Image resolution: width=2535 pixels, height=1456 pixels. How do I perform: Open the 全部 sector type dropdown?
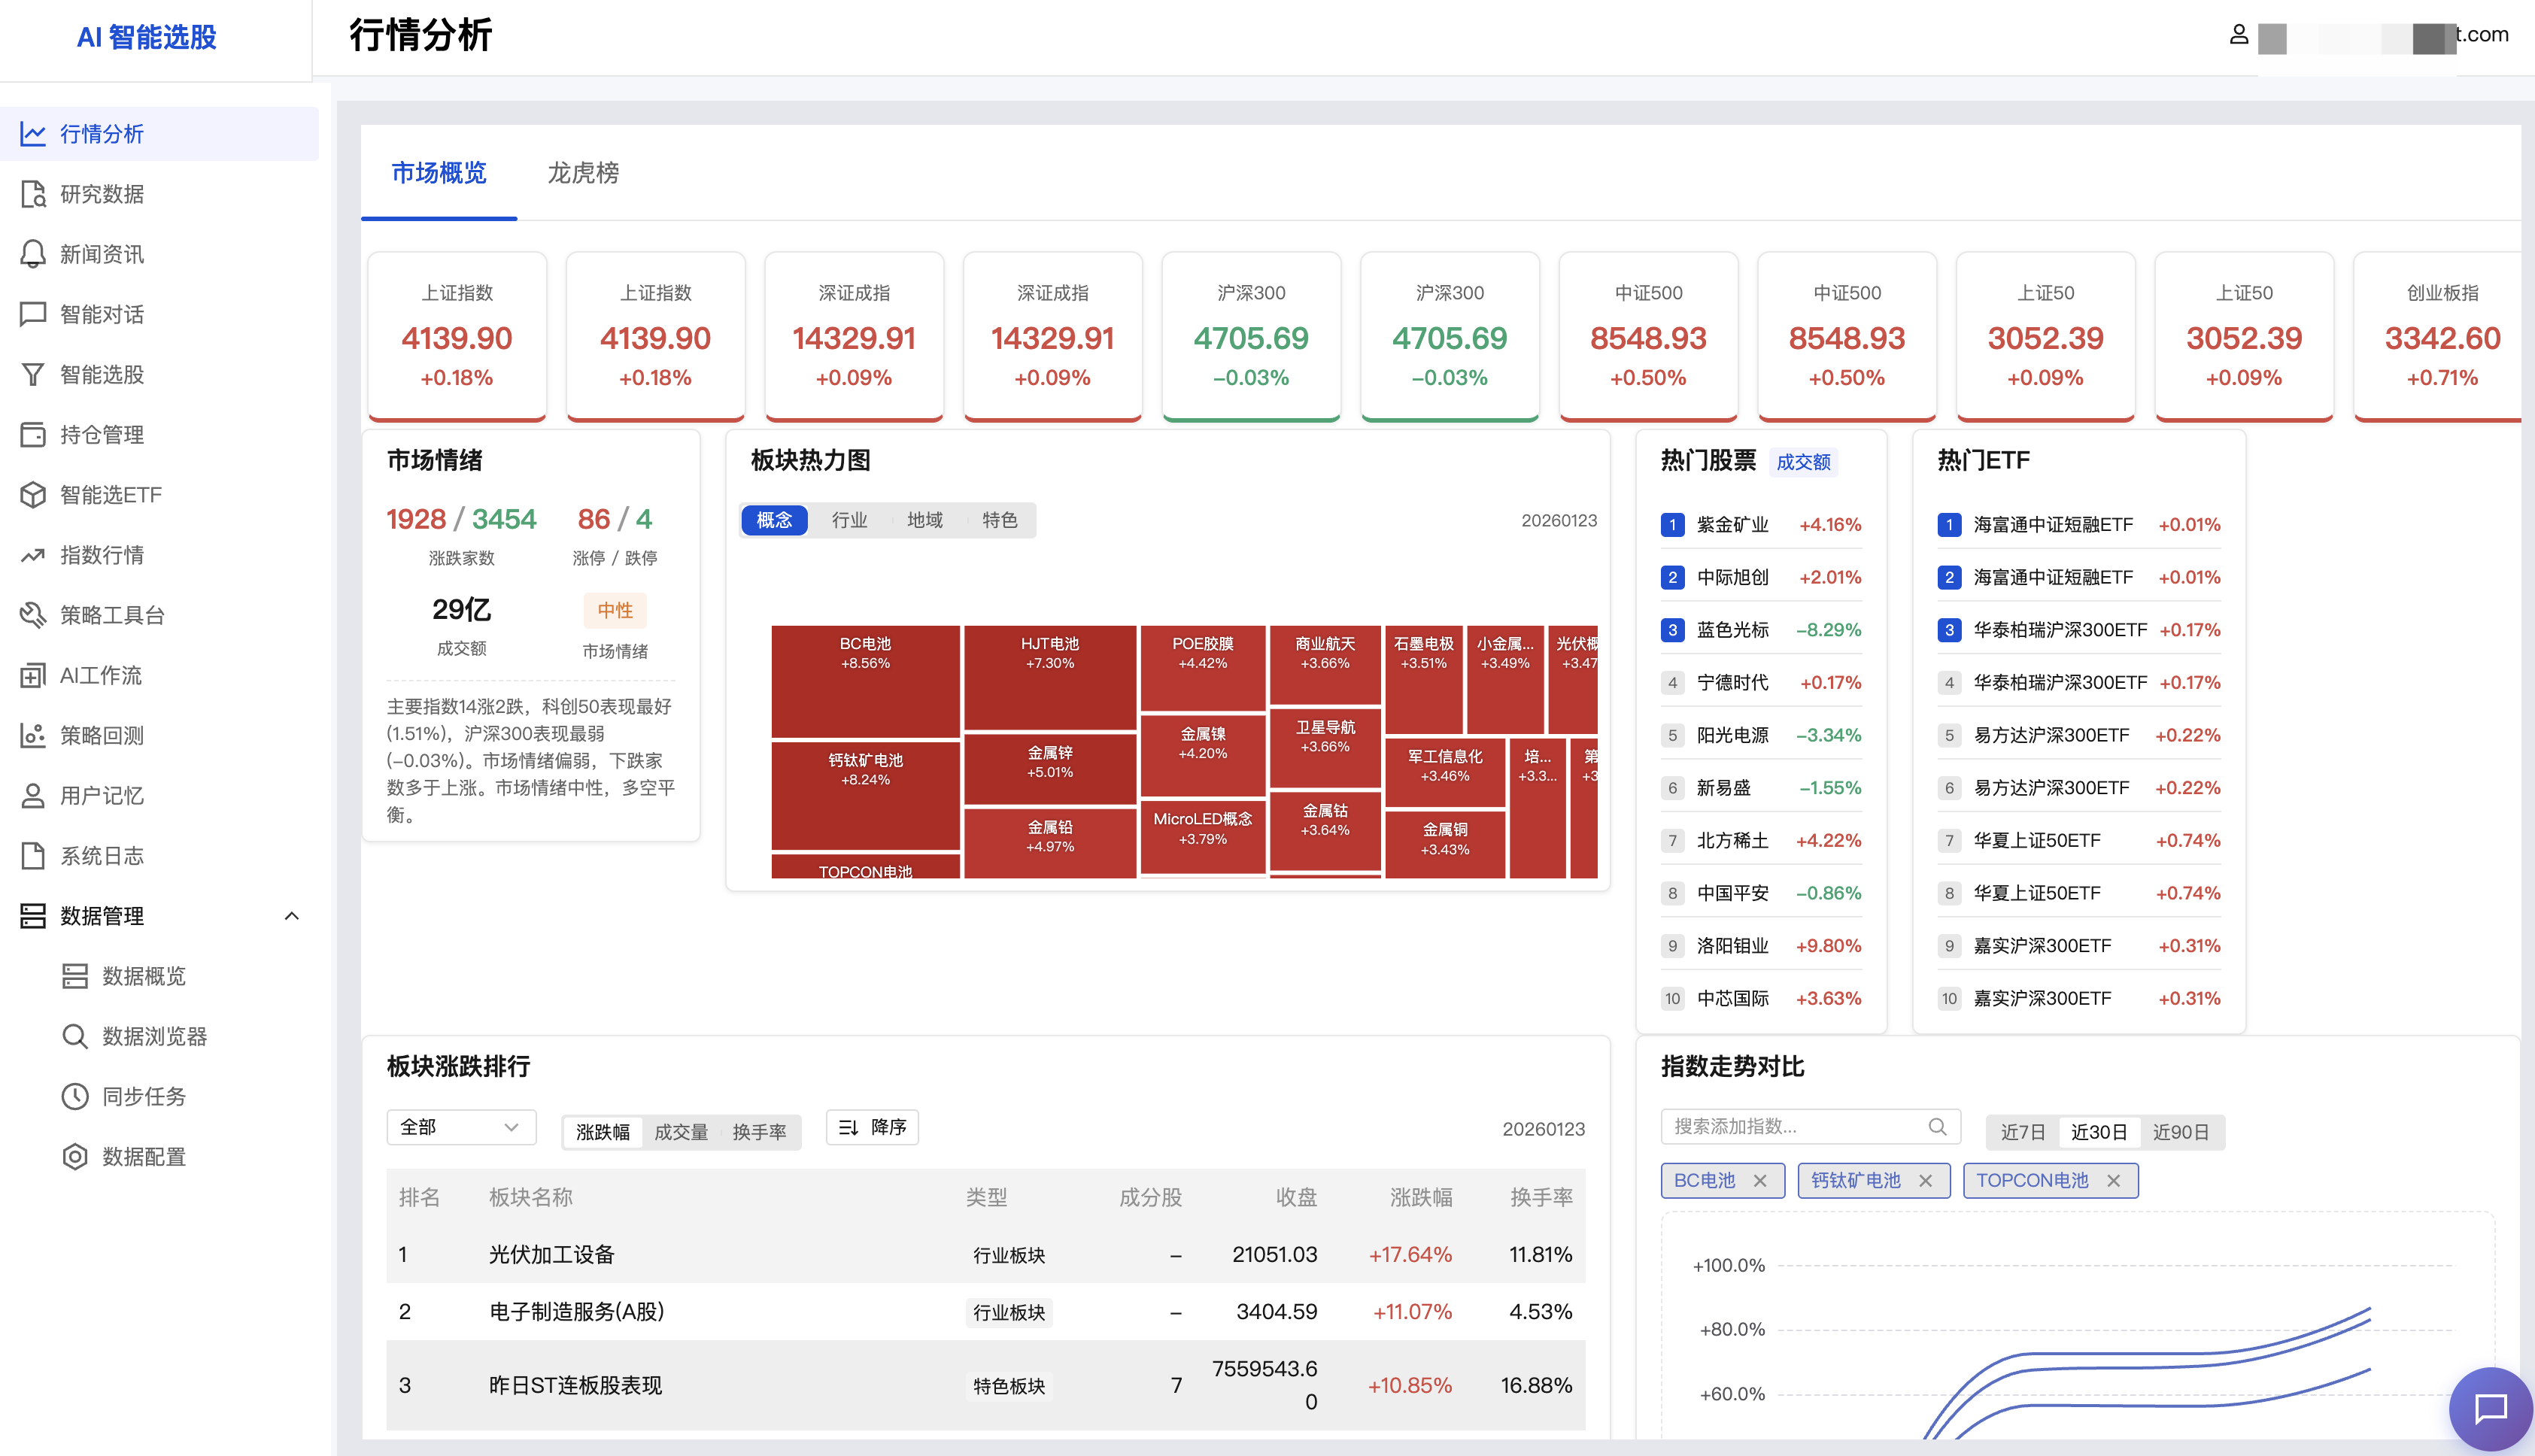pyautogui.click(x=461, y=1127)
